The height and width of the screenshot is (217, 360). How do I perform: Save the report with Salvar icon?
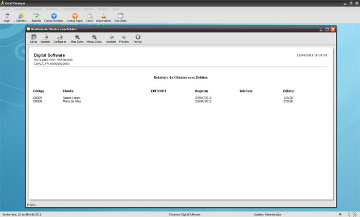tap(33, 39)
